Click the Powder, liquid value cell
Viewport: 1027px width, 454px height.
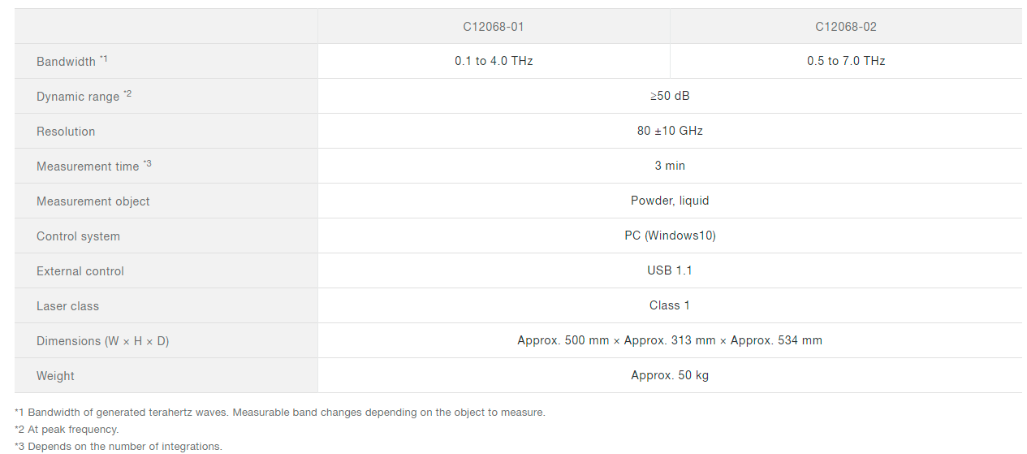670,201
